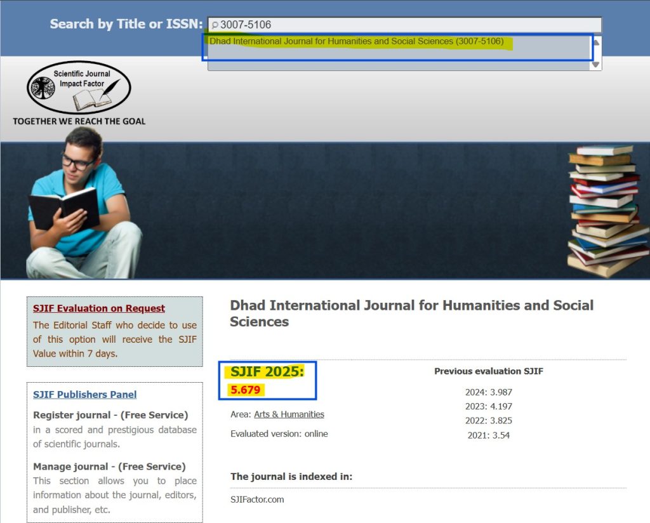Viewport: 650px width, 523px height.
Task: Click the SJIF 2025 value 5.679
Action: (x=246, y=390)
